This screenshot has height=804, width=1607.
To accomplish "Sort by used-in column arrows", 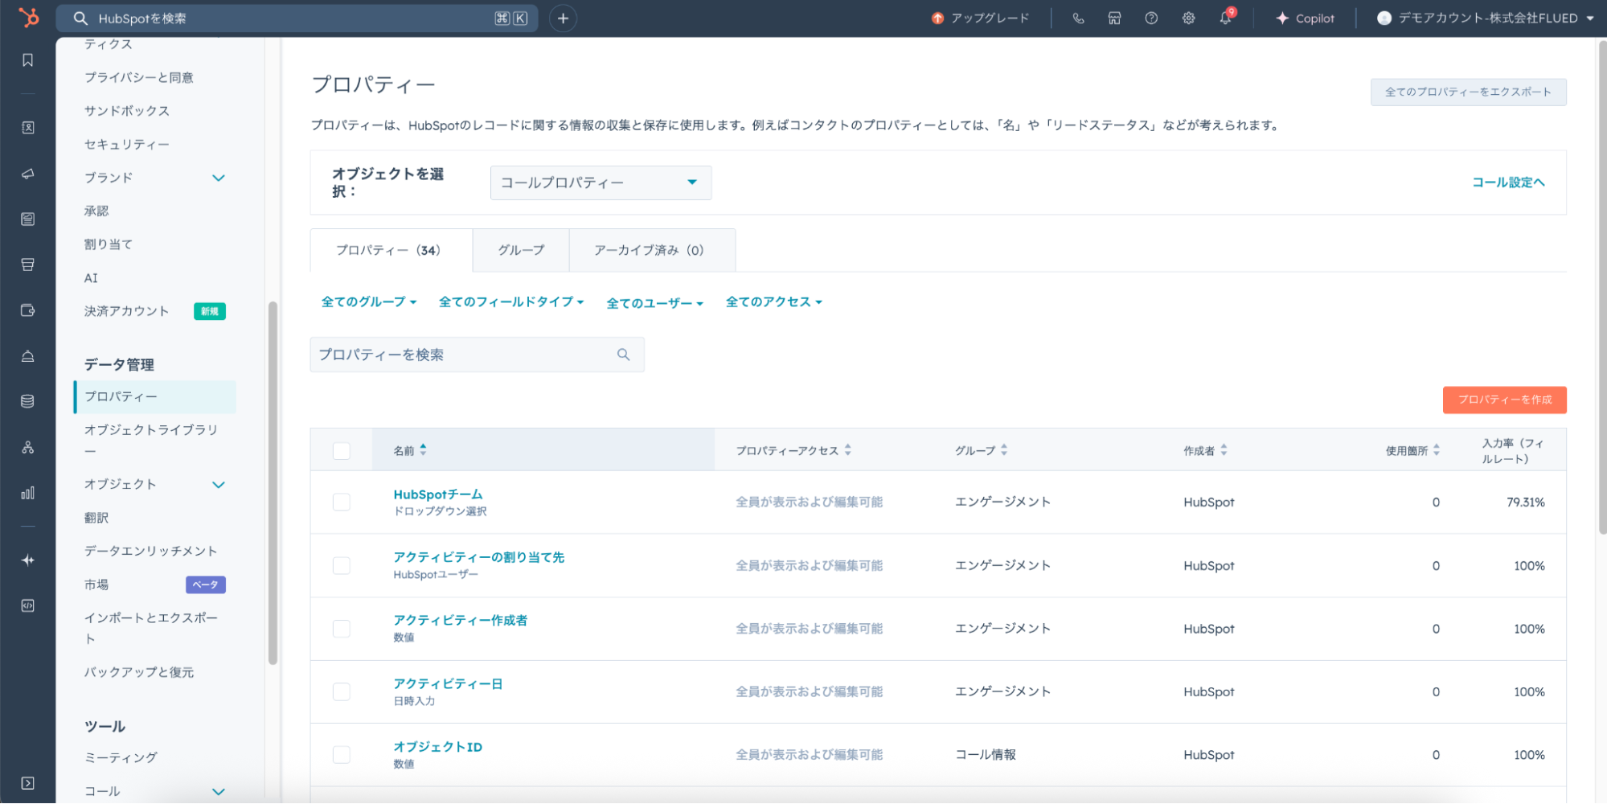I will (x=1437, y=450).
